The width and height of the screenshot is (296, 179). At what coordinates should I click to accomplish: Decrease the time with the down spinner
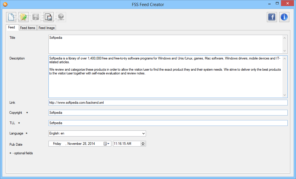click(x=143, y=145)
